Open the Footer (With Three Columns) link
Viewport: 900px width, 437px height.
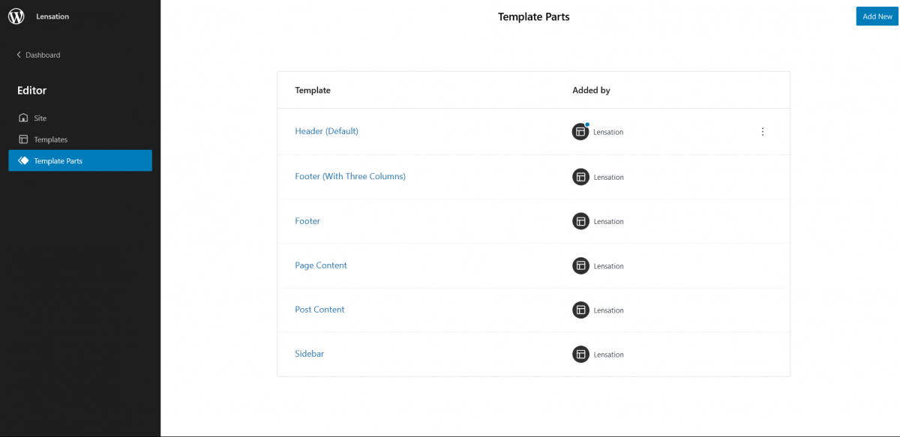tap(350, 176)
